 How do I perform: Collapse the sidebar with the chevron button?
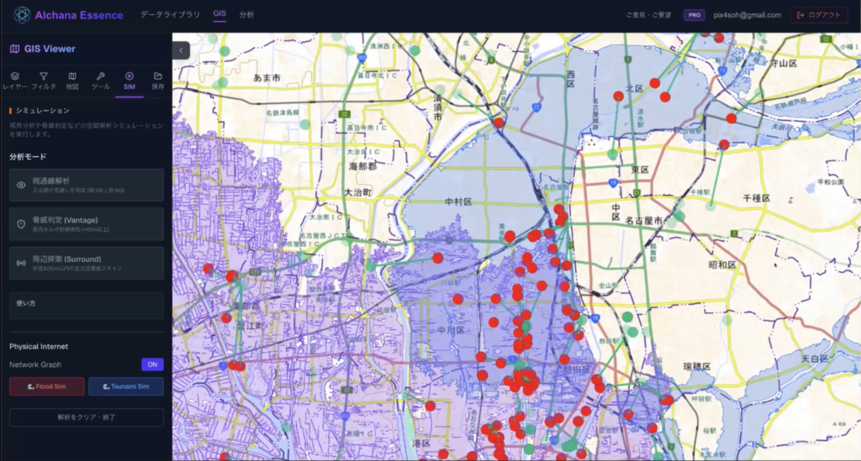pos(182,50)
